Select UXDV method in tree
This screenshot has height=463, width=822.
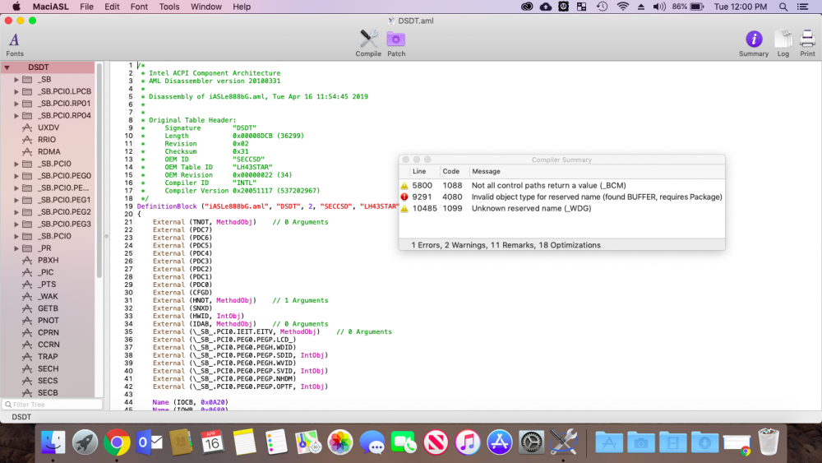tap(48, 128)
